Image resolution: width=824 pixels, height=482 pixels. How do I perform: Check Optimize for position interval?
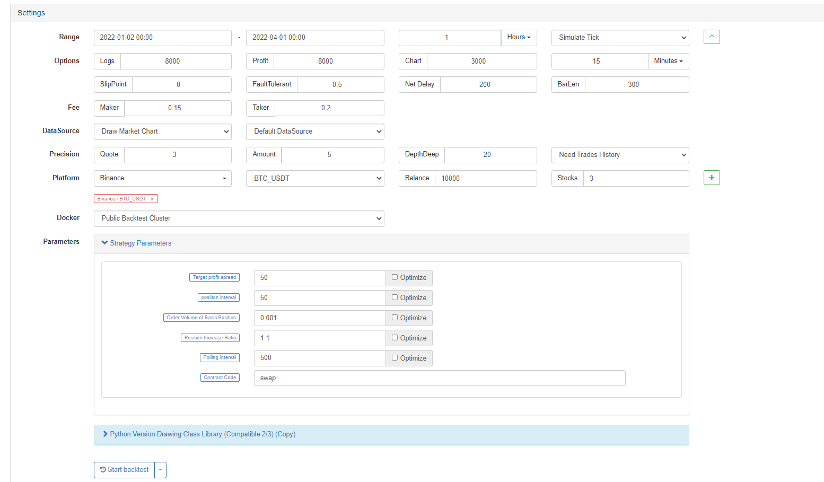[x=395, y=297]
